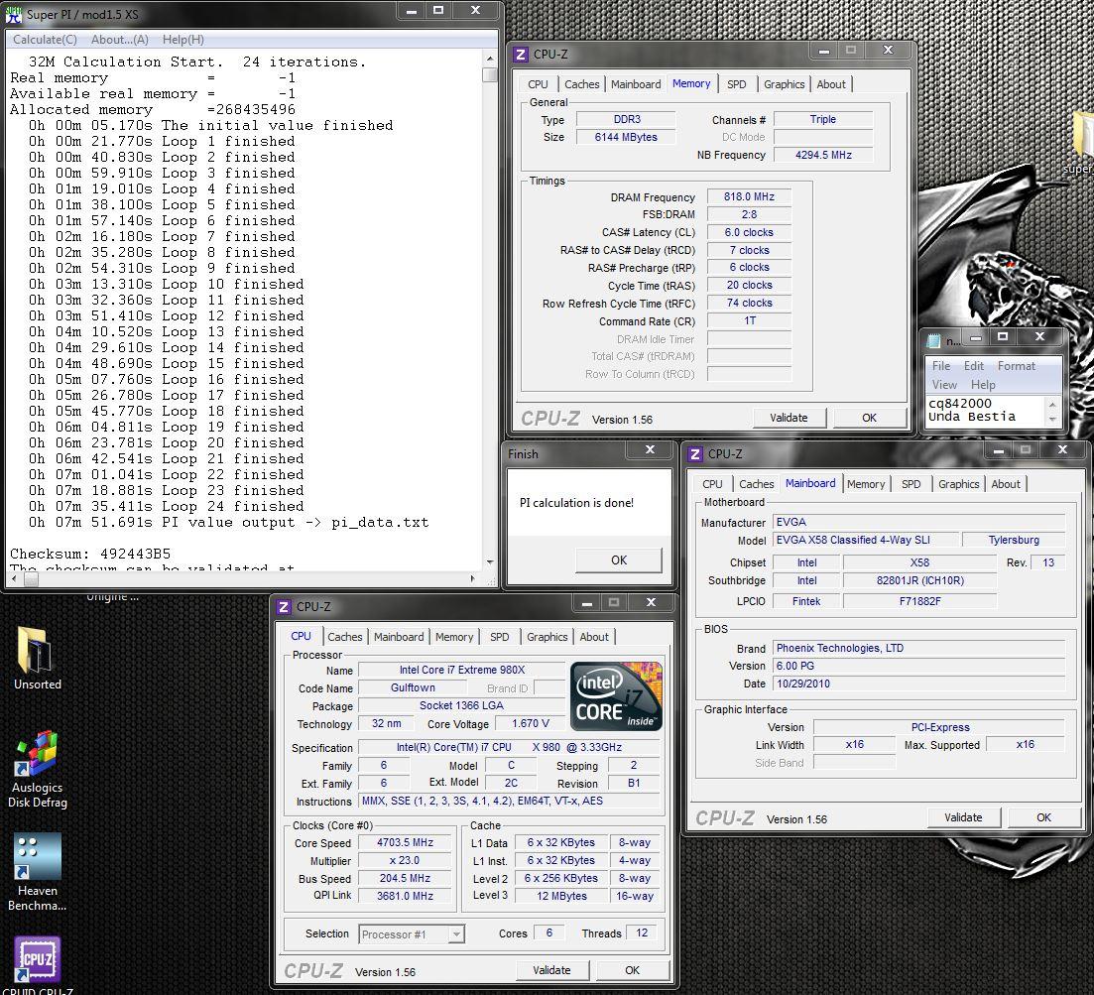This screenshot has height=995, width=1094.
Task: Switch to Graphics tab in Memory window
Action: pyautogui.click(x=785, y=84)
